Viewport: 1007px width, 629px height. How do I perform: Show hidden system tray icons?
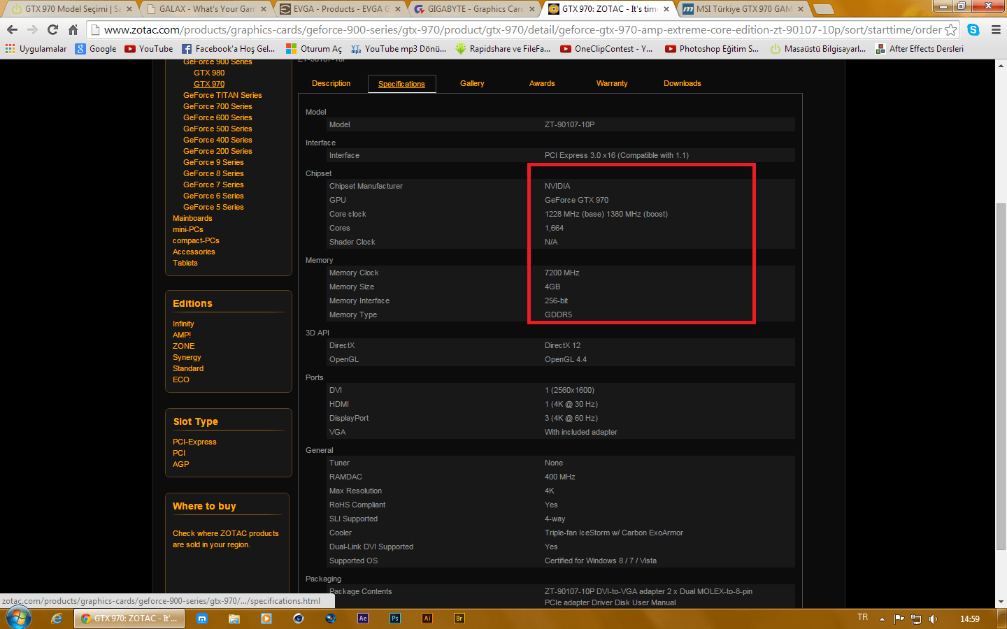pyautogui.click(x=882, y=619)
